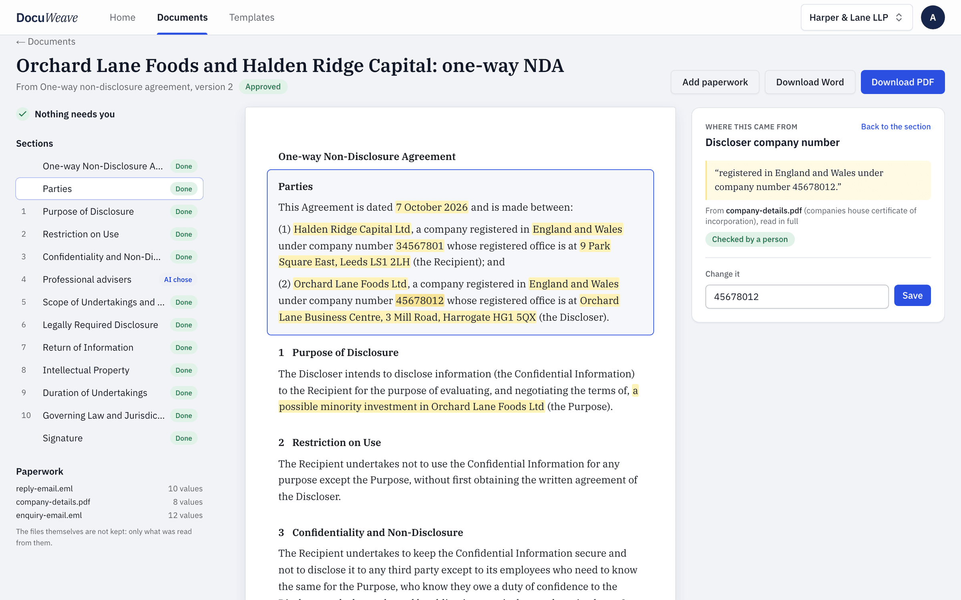Image resolution: width=961 pixels, height=600 pixels.
Task: Click highlighted company number 45678012 in document
Action: coord(420,300)
